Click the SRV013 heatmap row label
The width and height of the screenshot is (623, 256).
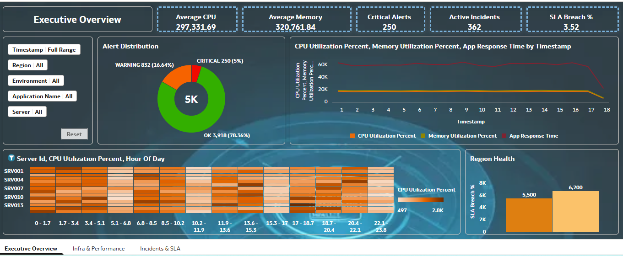[14, 206]
